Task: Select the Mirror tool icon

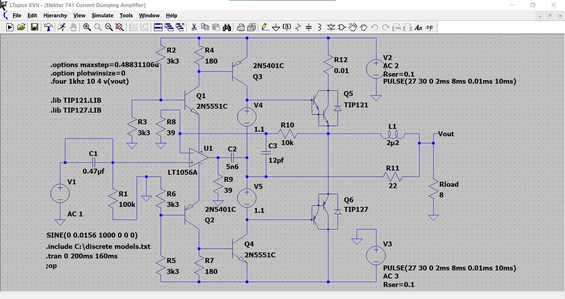Action: click(x=408, y=27)
